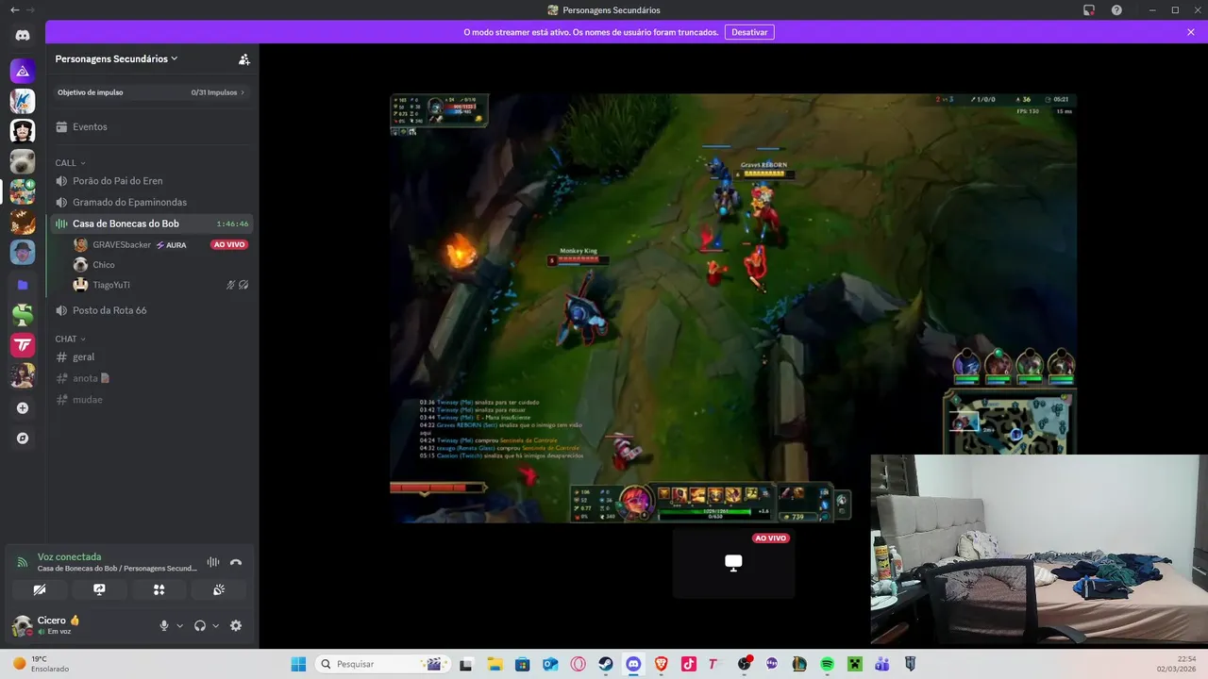This screenshot has width=1208, height=679.
Task: Collapse the CALL category
Action: pos(70,163)
